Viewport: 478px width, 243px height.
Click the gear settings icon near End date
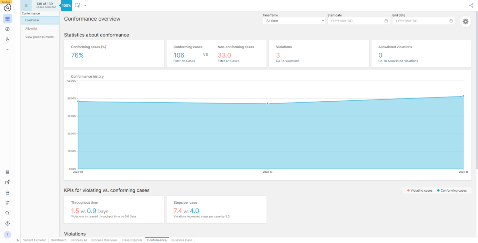(x=465, y=21)
